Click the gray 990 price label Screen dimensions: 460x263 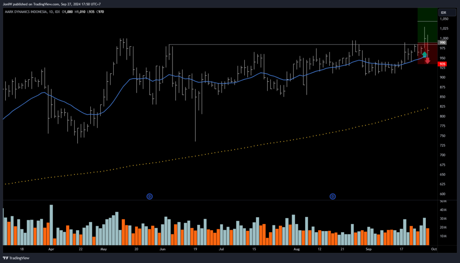(442, 43)
